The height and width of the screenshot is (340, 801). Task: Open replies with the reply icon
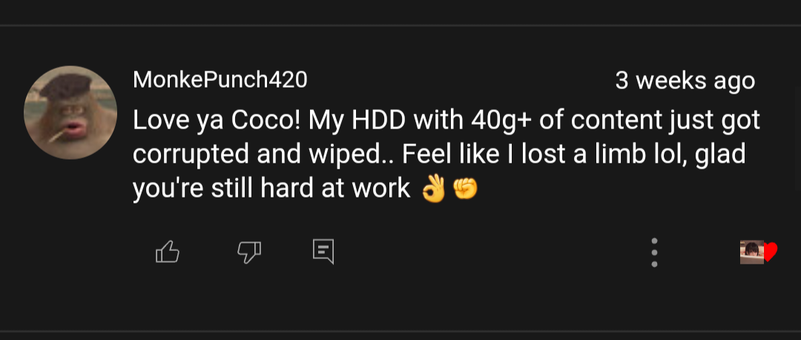323,252
